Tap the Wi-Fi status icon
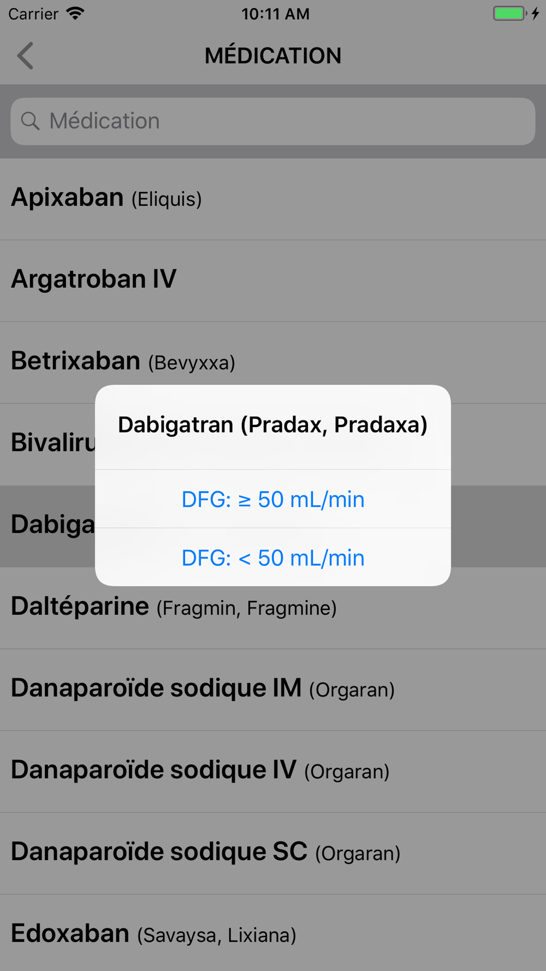 click(75, 14)
